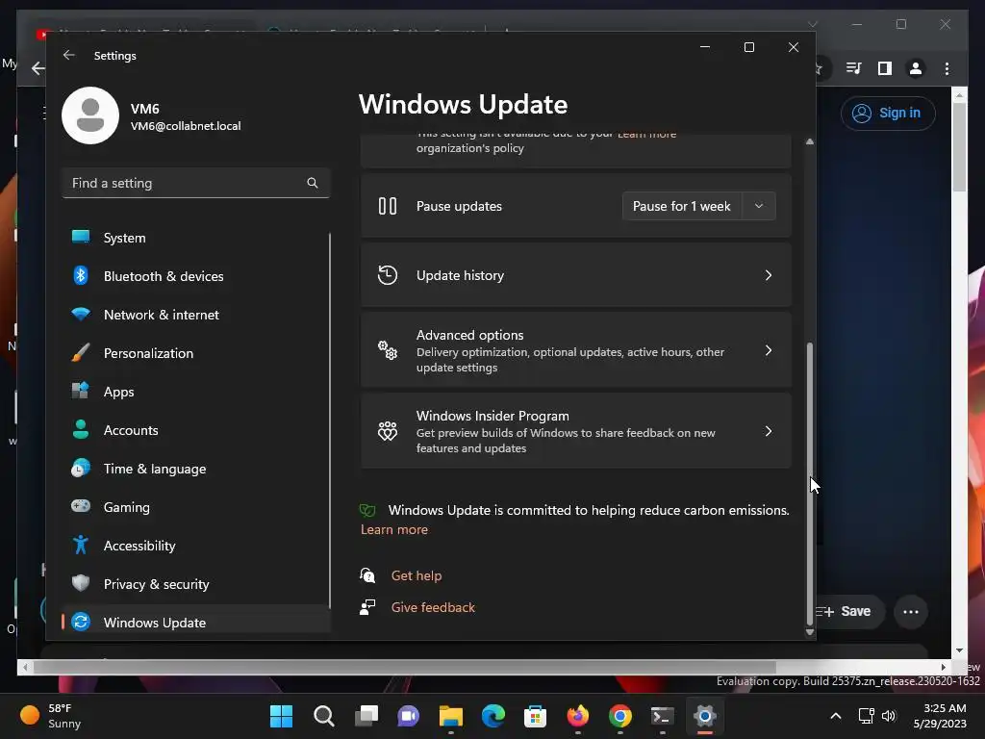985x739 pixels.
Task: Open File Explorer from taskbar
Action: (450, 716)
